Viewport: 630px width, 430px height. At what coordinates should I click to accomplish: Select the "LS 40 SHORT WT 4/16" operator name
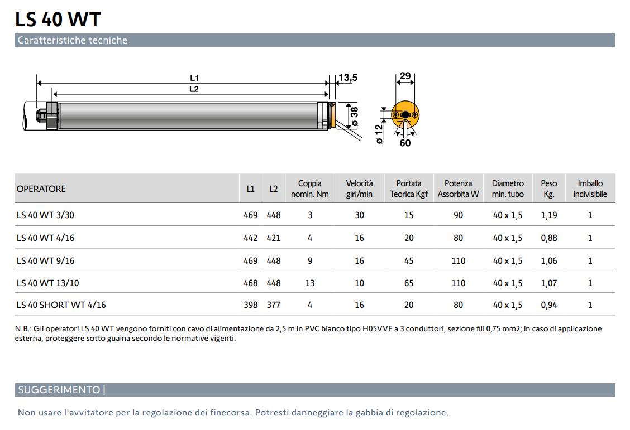[61, 305]
